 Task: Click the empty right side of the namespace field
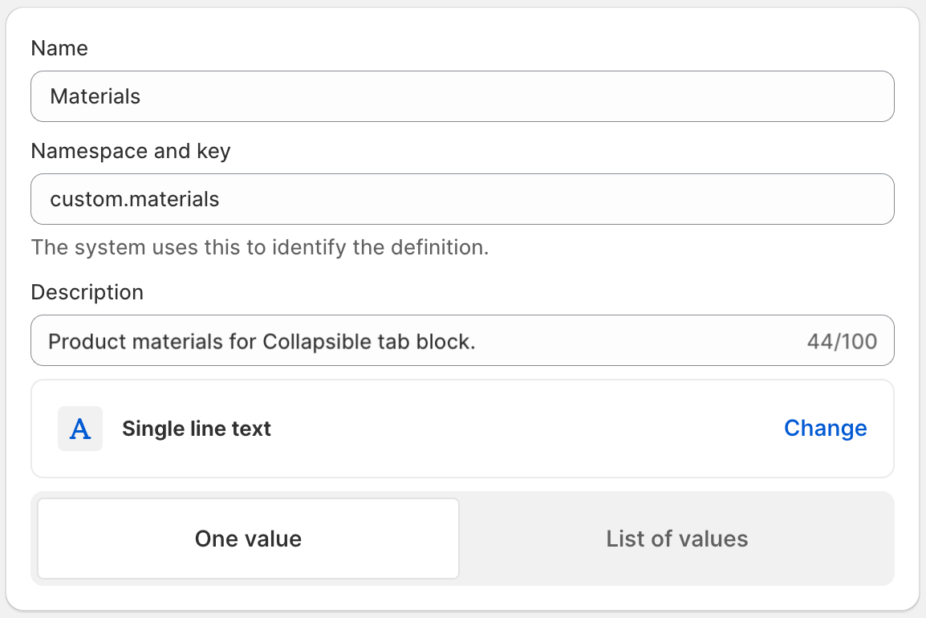642,199
